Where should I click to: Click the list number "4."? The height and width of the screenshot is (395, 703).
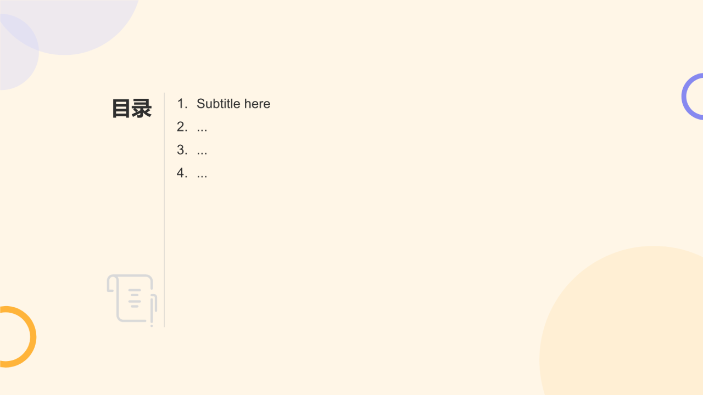182,173
